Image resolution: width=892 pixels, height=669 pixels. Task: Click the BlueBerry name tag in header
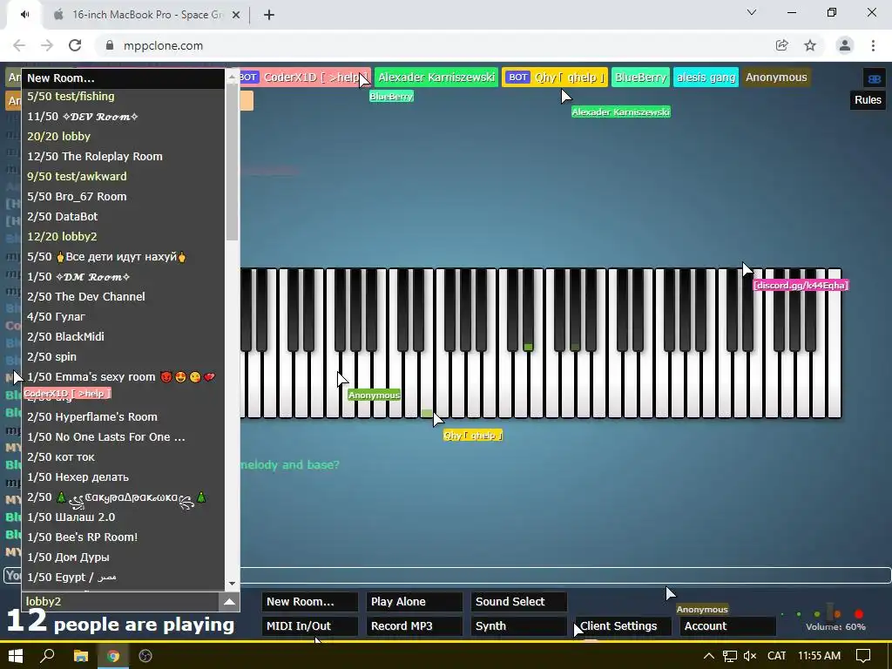coord(640,78)
